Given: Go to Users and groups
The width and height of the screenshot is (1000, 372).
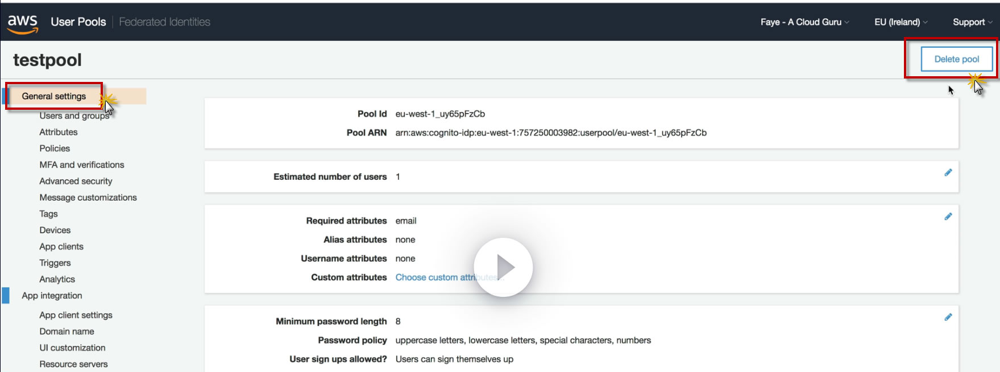Looking at the screenshot, I should [x=74, y=116].
